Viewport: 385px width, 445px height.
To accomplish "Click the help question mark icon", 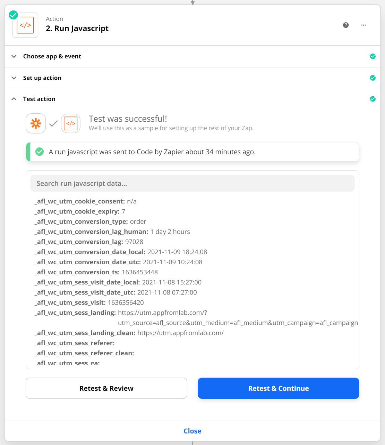I will coord(346,25).
